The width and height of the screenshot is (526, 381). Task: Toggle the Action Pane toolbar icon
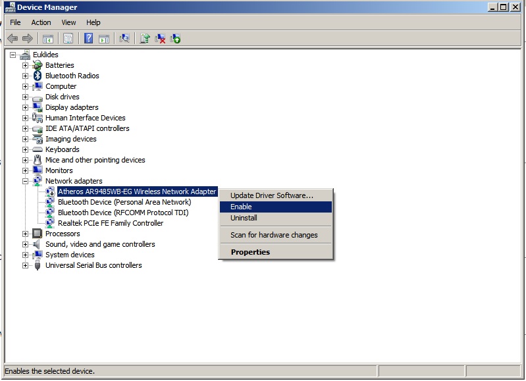click(x=104, y=39)
